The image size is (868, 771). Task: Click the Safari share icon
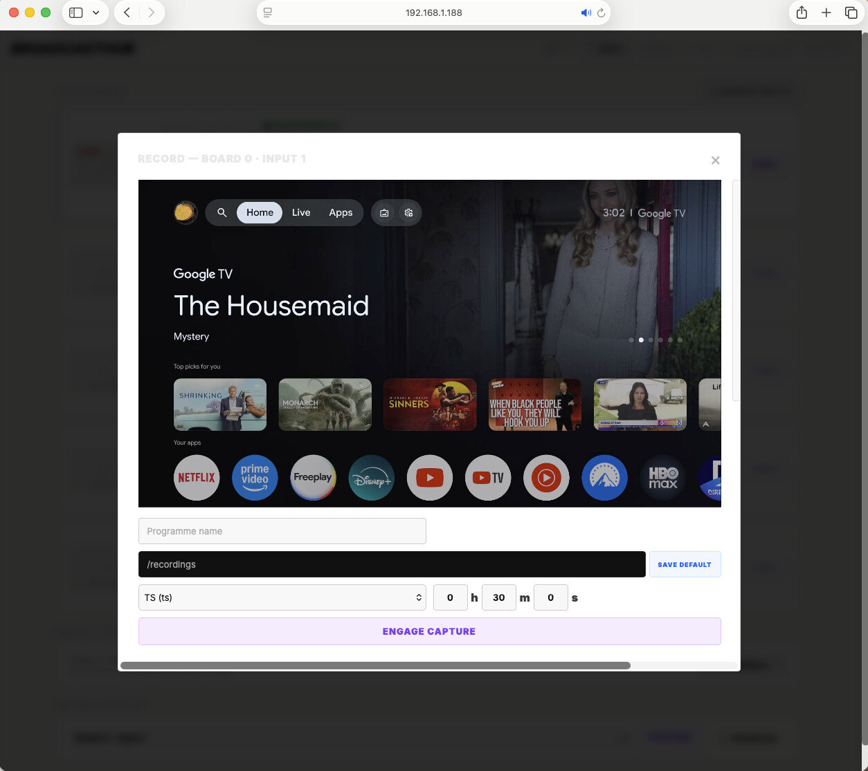(802, 12)
